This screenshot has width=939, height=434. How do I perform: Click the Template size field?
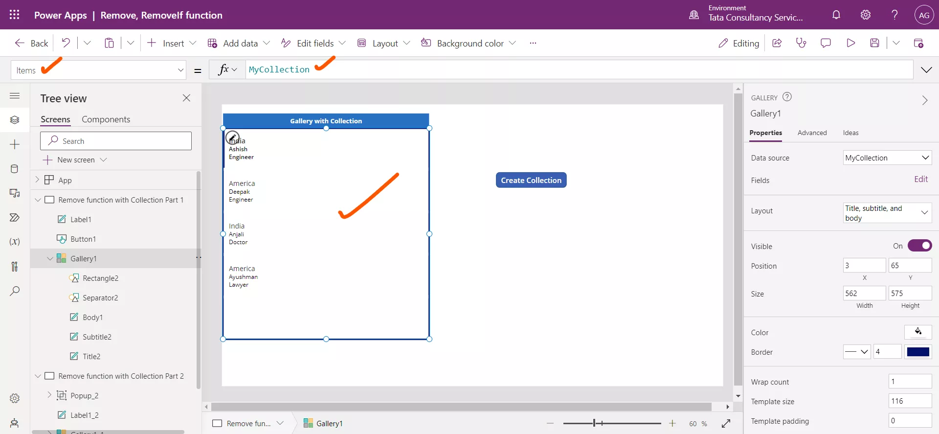tap(910, 401)
